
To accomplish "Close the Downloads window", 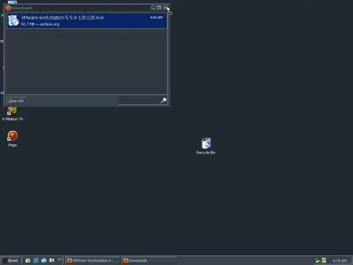I will [165, 8].
